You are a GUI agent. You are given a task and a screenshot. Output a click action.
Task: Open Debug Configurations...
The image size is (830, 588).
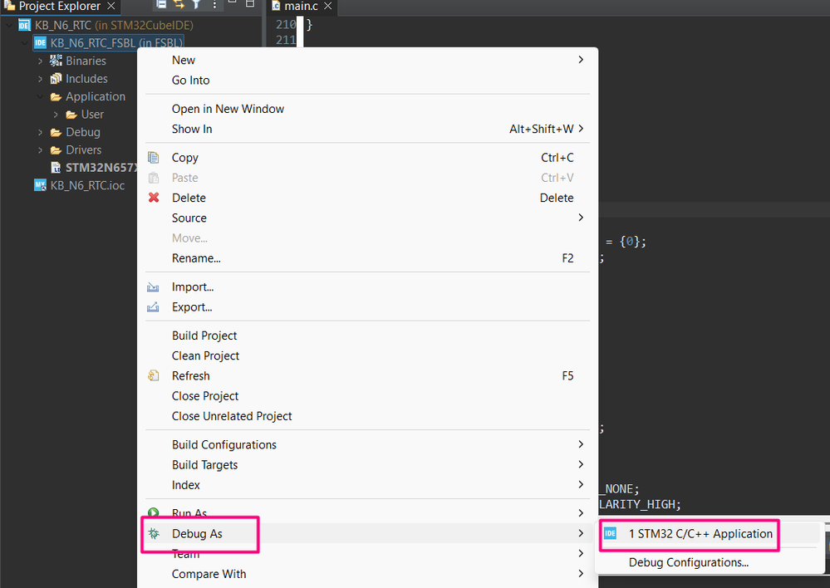click(688, 562)
